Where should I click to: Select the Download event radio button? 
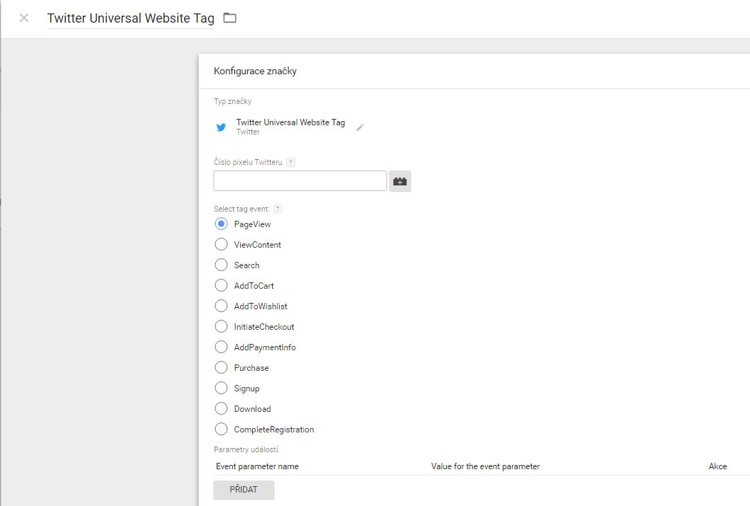221,408
